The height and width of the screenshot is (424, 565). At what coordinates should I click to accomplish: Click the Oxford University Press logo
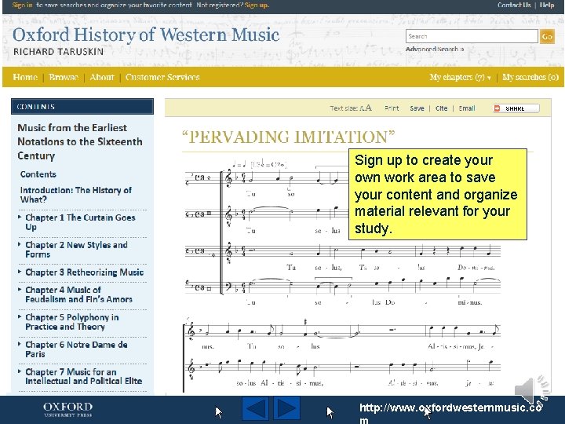(67, 410)
